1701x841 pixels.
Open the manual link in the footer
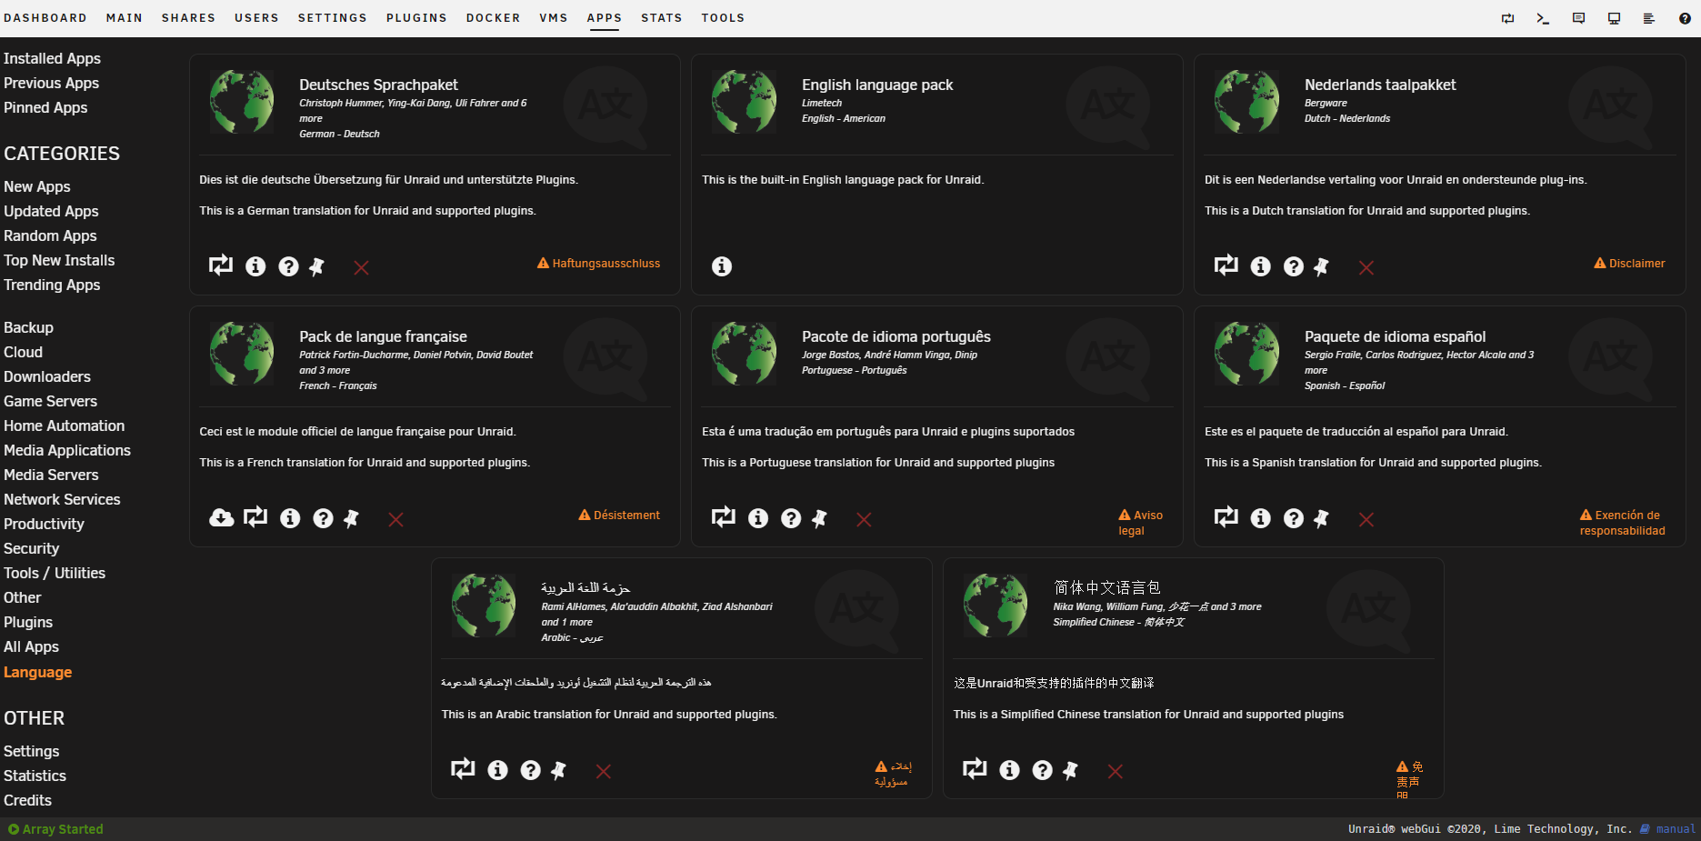click(1675, 829)
